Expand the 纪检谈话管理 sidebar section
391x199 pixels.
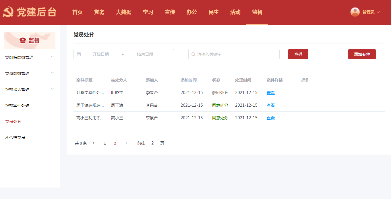click(x=52, y=89)
